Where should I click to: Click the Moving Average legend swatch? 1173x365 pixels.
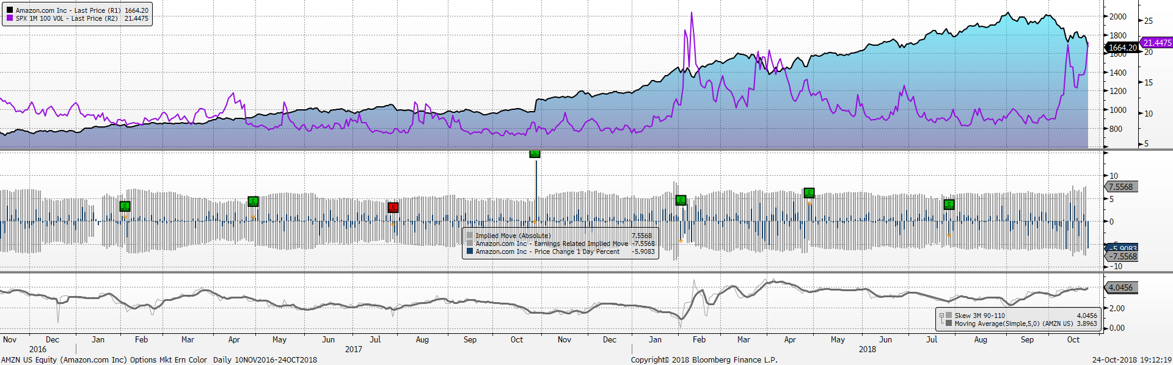tap(949, 323)
